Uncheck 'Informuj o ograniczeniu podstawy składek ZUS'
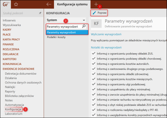The image size is (167, 118). (94, 54)
